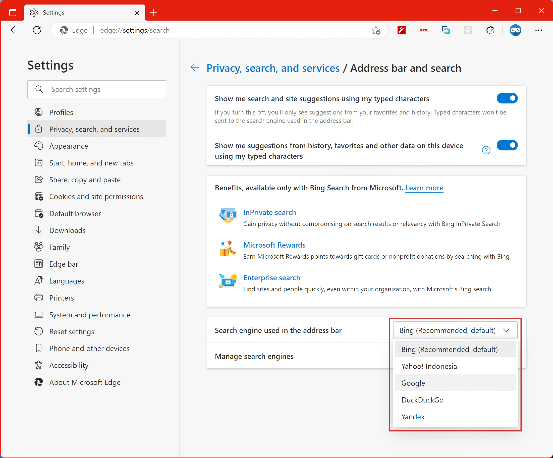Click the Profiles sidebar icon
The width and height of the screenshot is (553, 458).
click(x=39, y=112)
